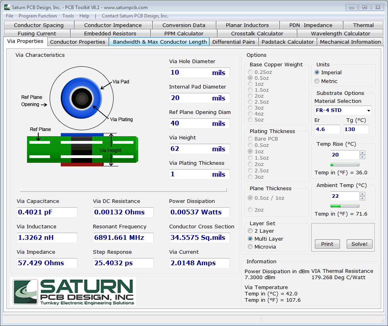Click inside the Via Hole Diameter field
388x326 pixels.
(199, 73)
